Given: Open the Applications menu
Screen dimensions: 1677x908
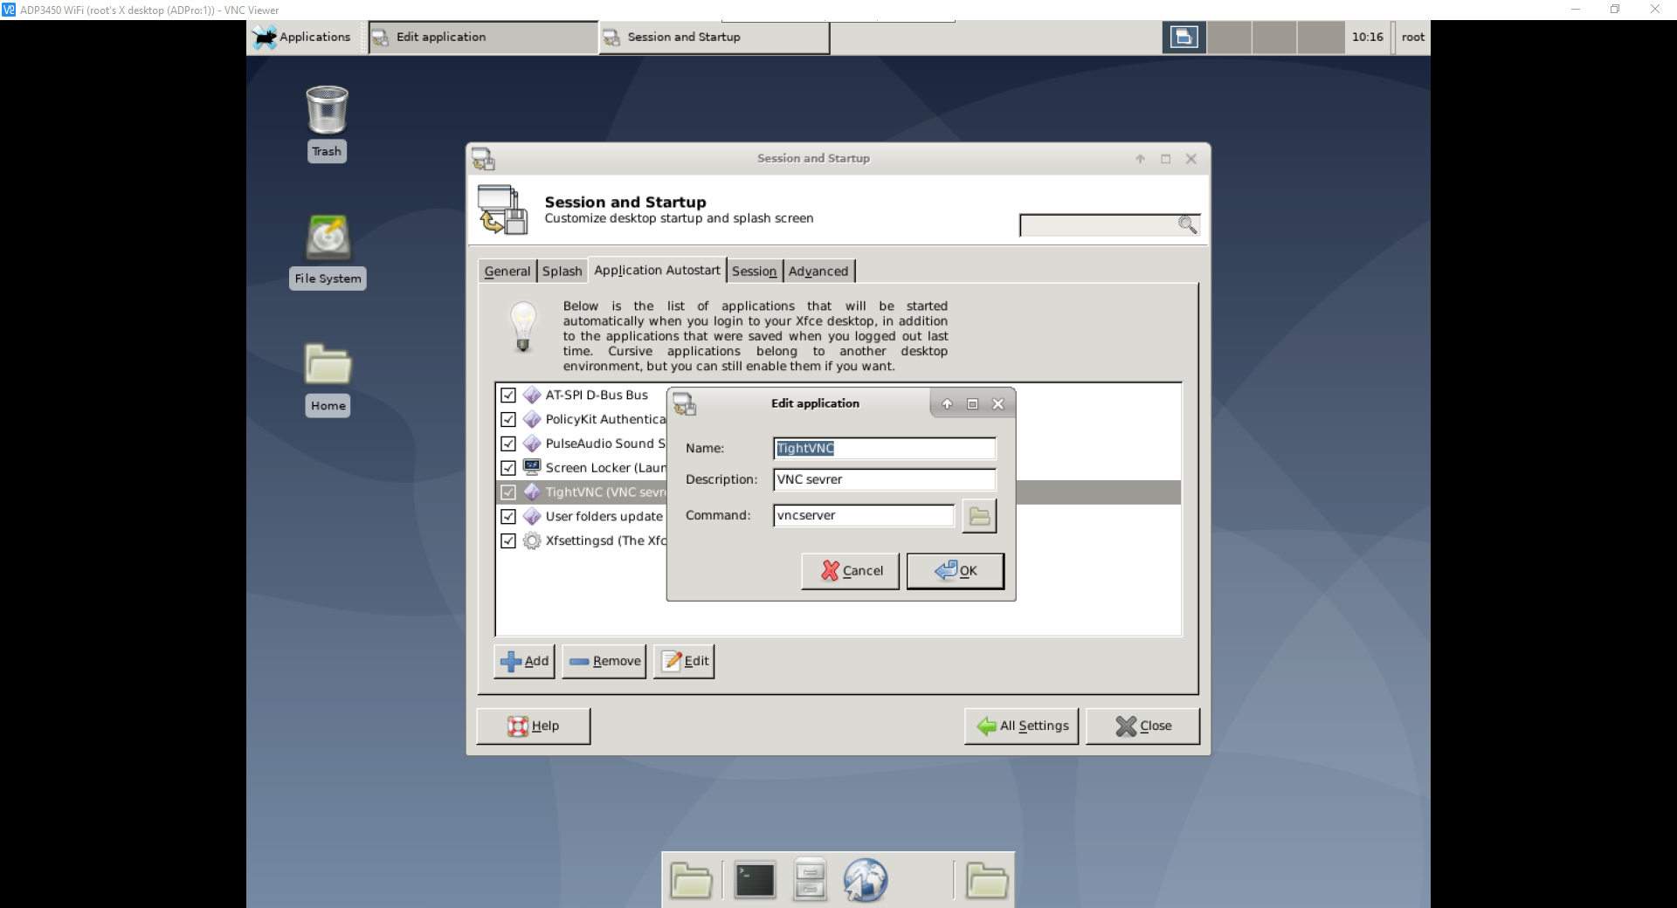Looking at the screenshot, I should [303, 37].
